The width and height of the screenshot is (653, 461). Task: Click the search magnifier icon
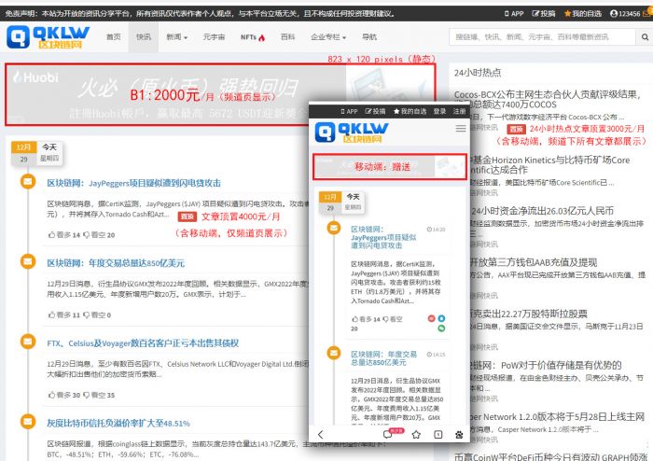(645, 37)
